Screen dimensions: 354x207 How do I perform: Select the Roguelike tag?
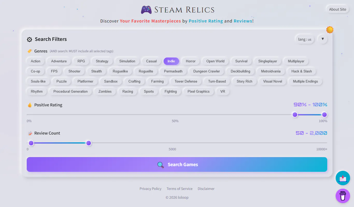click(x=120, y=71)
